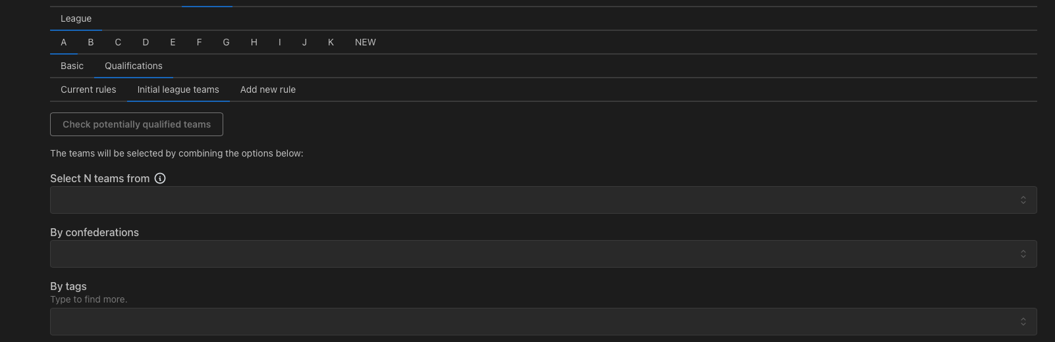Open league tab H
The image size is (1055, 342).
[x=254, y=42]
